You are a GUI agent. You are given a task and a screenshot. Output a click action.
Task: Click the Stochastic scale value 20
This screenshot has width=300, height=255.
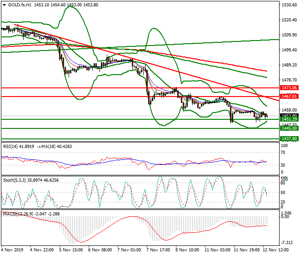click(283, 202)
